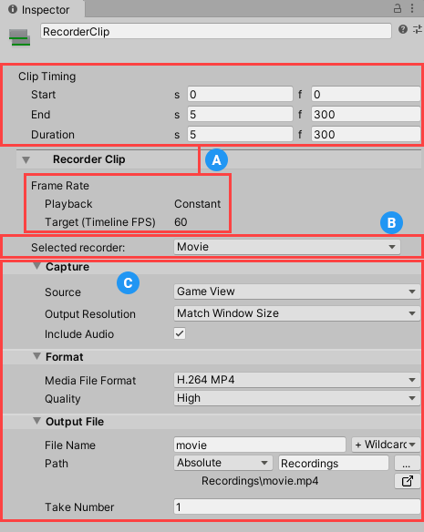The image size is (424, 532).
Task: Toggle the Include Audio checkbox
Action: 180,333
